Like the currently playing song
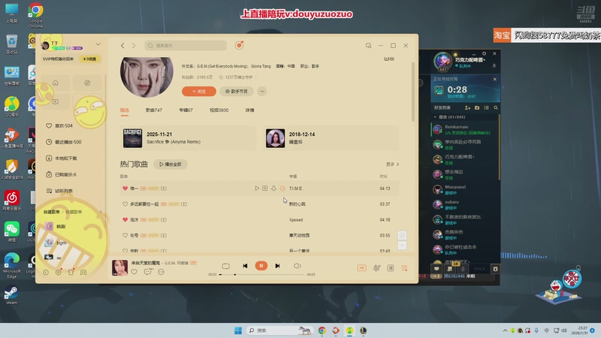 click(134, 272)
